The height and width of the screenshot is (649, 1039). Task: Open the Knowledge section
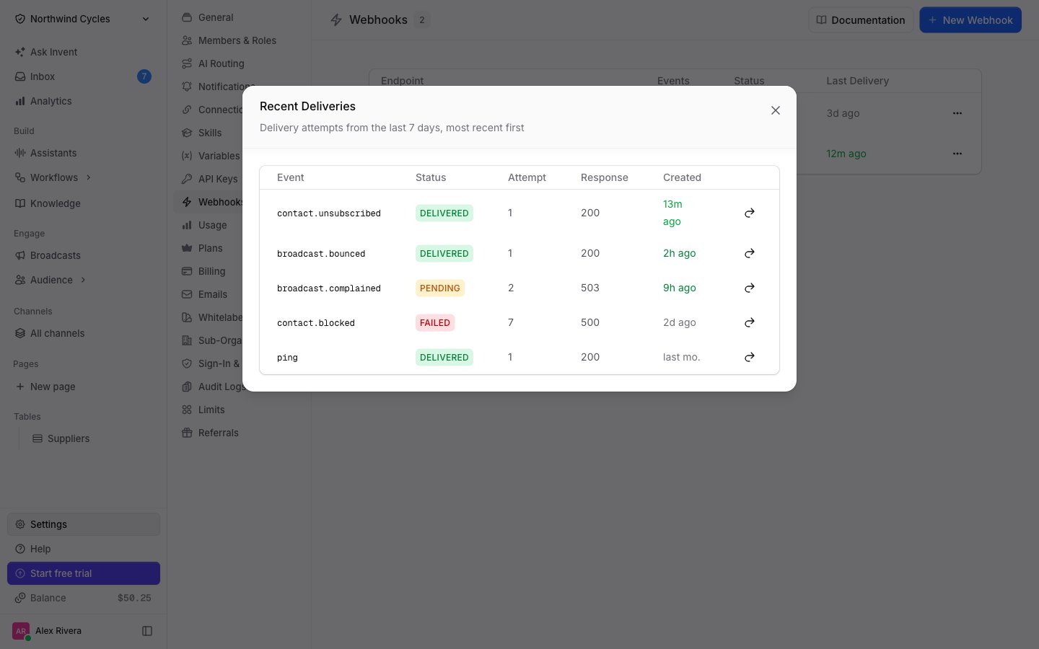(83, 203)
